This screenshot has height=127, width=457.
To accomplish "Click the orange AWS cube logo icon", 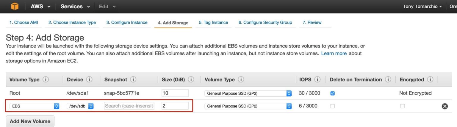I will (15, 6).
